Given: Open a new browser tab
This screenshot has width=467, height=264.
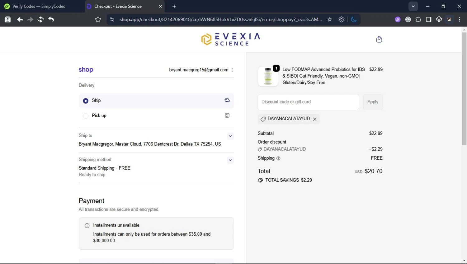Looking at the screenshot, I should click(174, 6).
